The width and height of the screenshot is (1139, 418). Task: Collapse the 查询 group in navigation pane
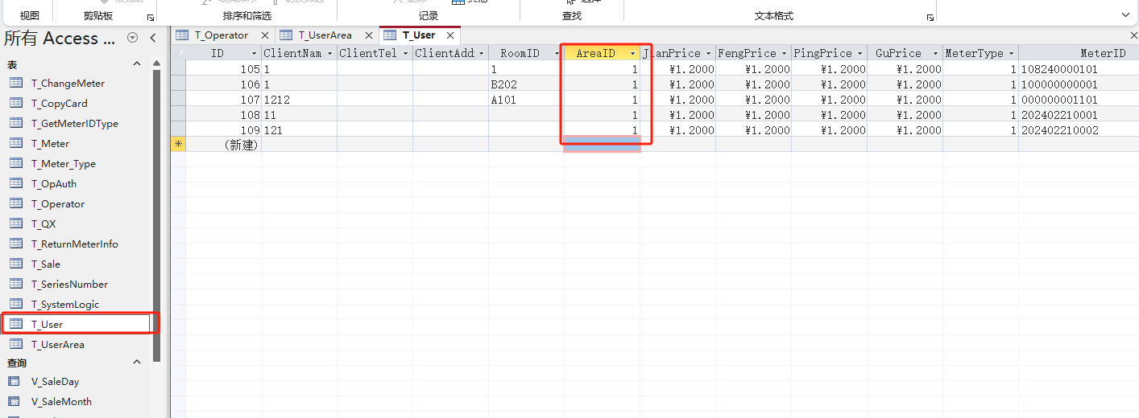pyautogui.click(x=137, y=363)
